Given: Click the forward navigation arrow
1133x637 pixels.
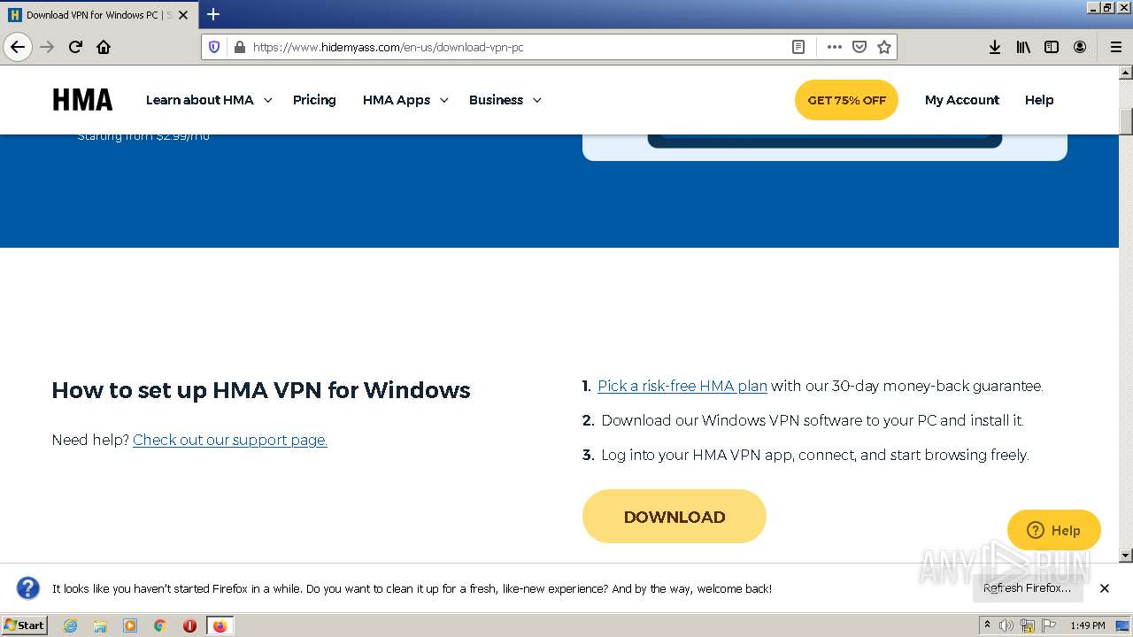Looking at the screenshot, I should 47,47.
